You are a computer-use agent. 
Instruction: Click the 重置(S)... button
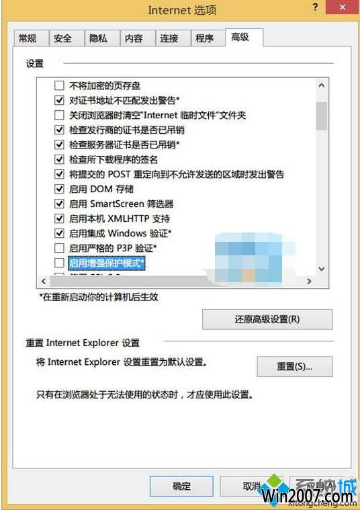295,367
